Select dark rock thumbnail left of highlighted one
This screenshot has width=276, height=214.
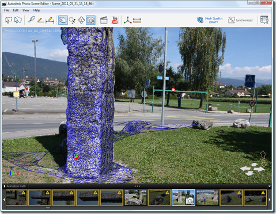click(160, 198)
